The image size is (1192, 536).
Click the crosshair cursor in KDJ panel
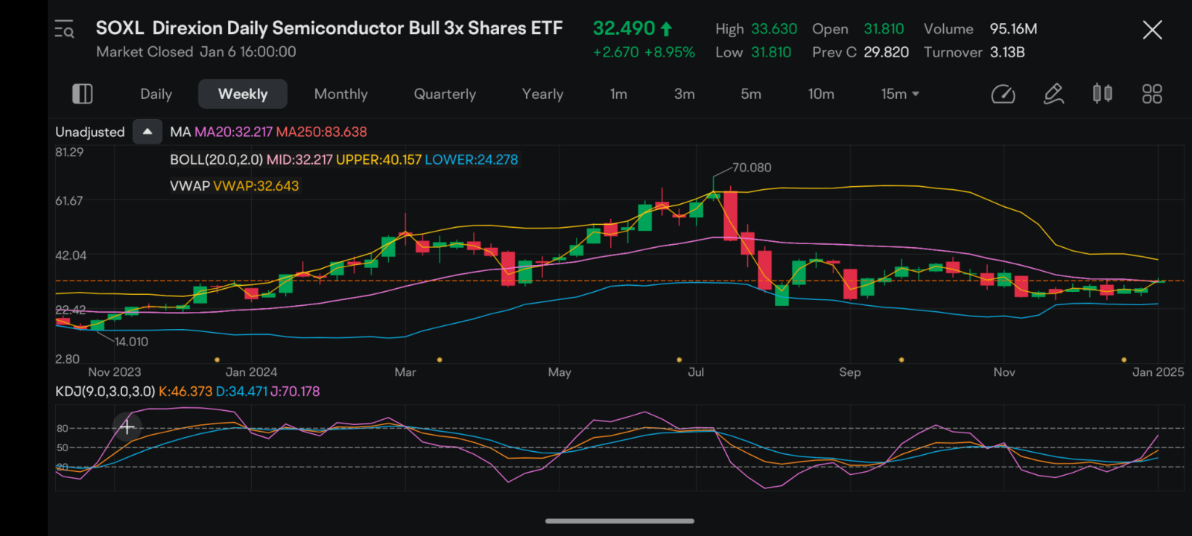127,427
